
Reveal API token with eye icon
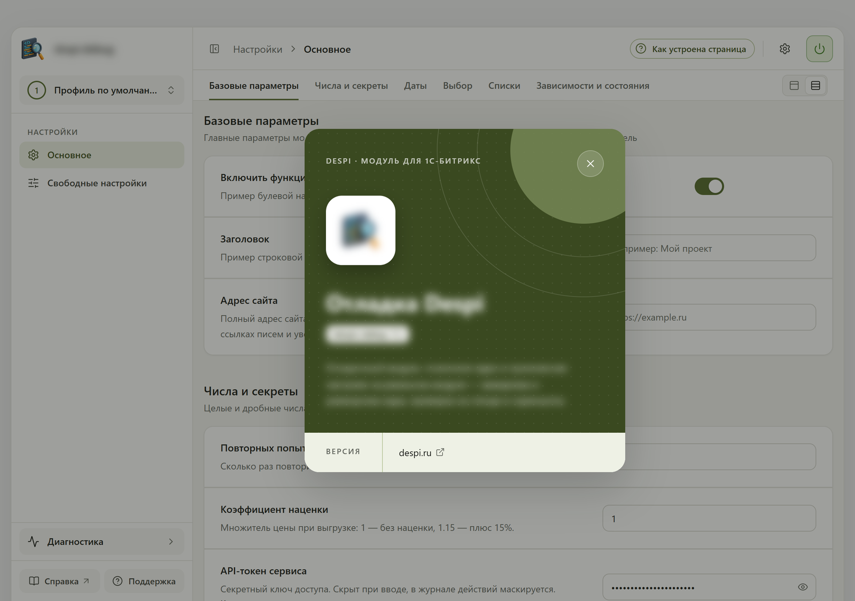pos(803,587)
